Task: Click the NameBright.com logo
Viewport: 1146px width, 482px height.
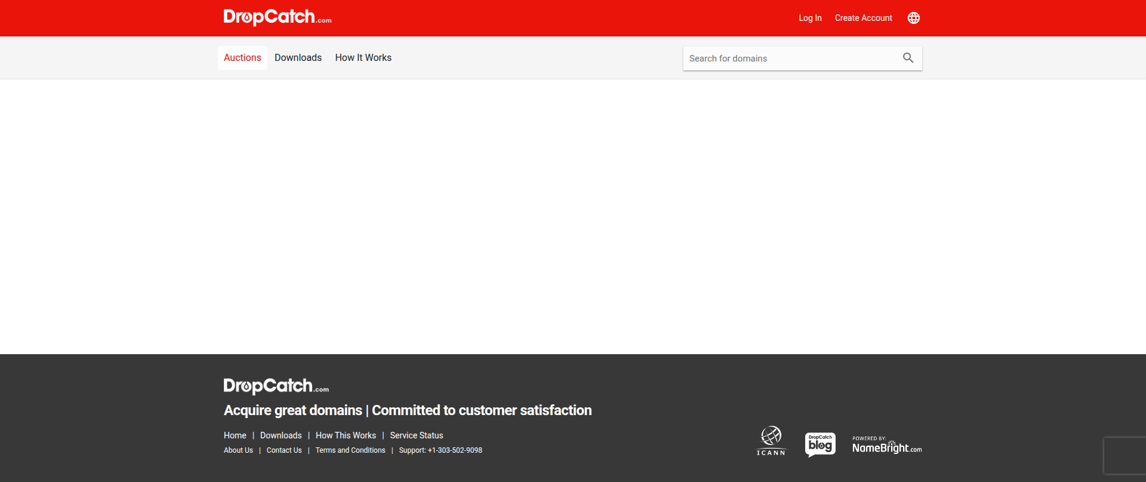Action: click(x=887, y=445)
